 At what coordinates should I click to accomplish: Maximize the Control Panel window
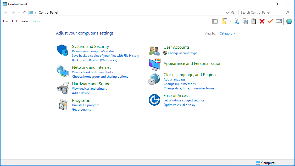276,4
